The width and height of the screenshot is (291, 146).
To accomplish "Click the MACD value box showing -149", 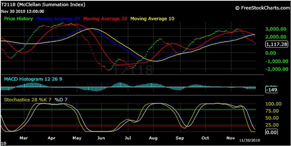I will [272, 89].
